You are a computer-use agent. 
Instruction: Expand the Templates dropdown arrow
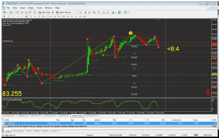128,12
